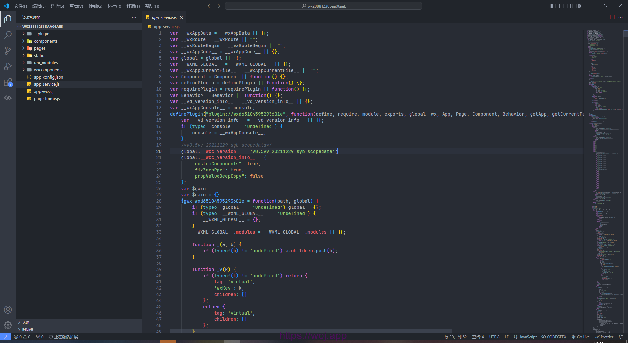
Task: Click the JavaScript language mode indicator
Action: pos(525,337)
